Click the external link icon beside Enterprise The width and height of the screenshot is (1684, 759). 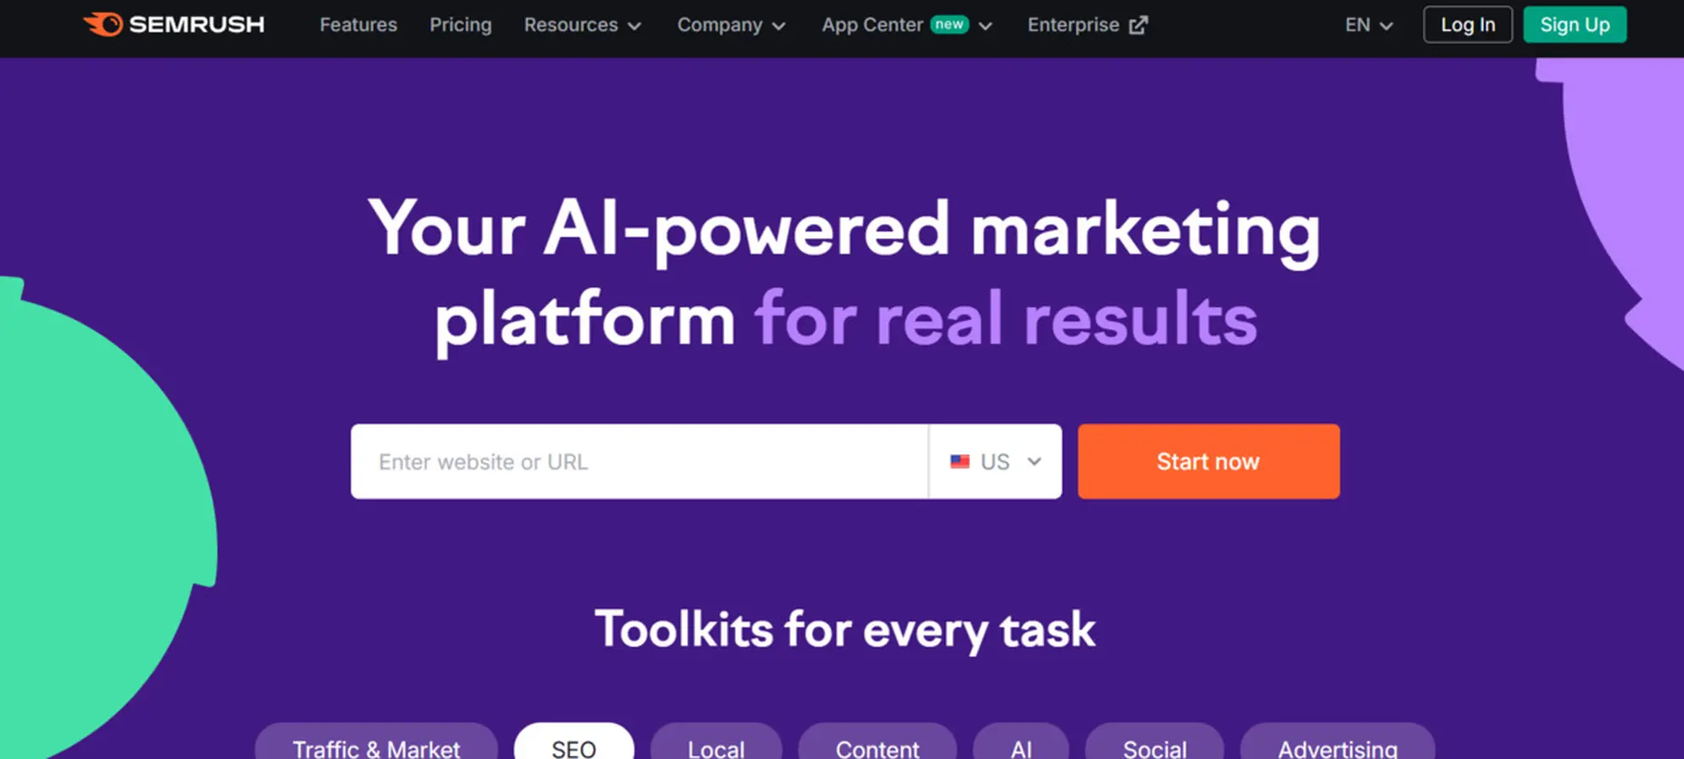click(1138, 25)
